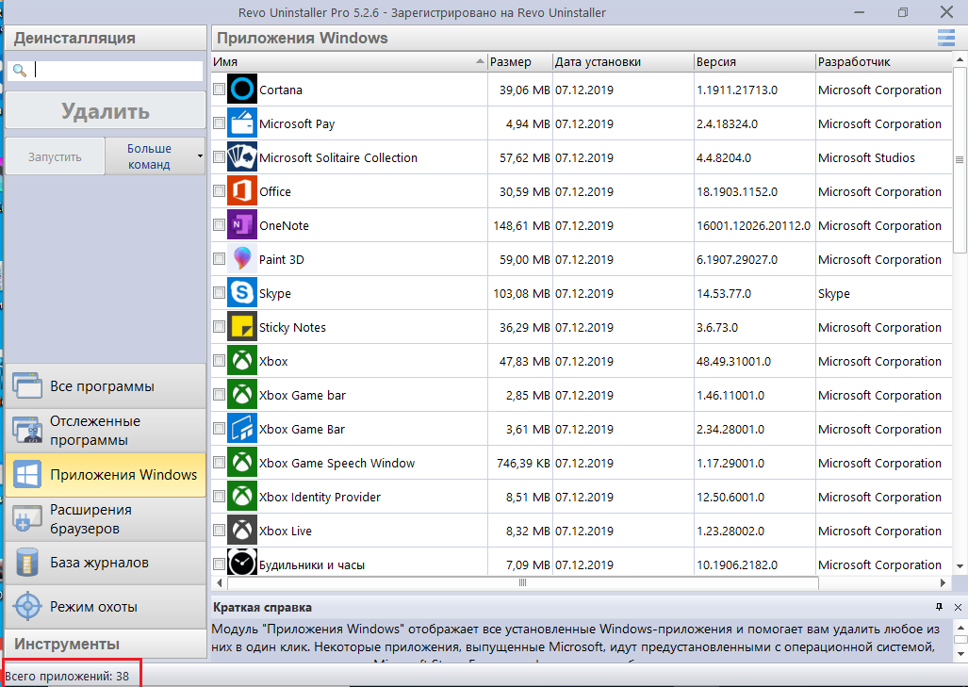Screen dimensions: 968x687
Task: Click the Paint 3D app icon
Action: click(x=242, y=259)
